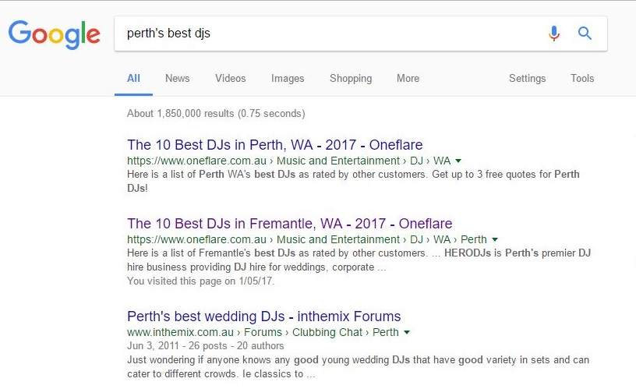The image size is (636, 389).
Task: Go to the Images tab
Action: pos(288,78)
